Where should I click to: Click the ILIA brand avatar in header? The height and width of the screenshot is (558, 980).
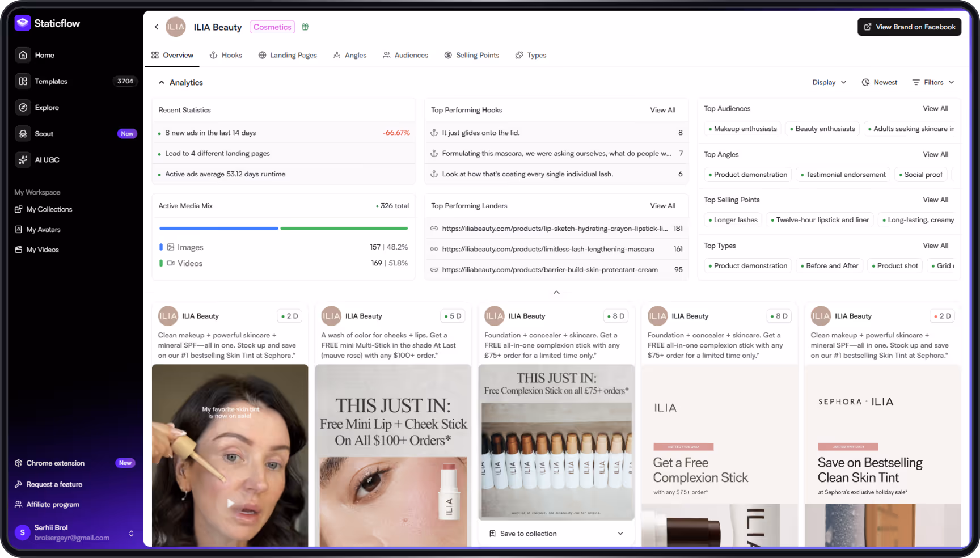(x=176, y=27)
